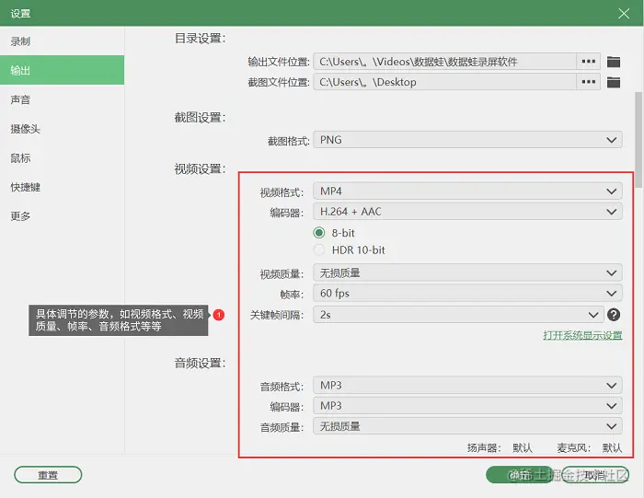Viewport: 644px width, 498px height.
Task: Select the 8-bit radio option
Action: 319,233
